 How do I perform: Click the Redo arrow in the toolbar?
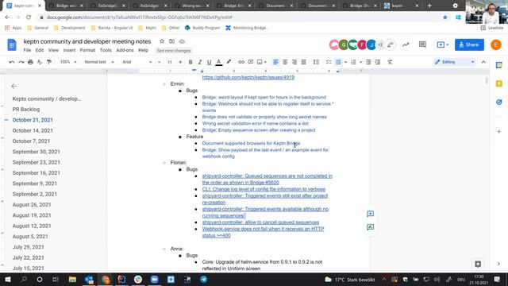pos(21,62)
